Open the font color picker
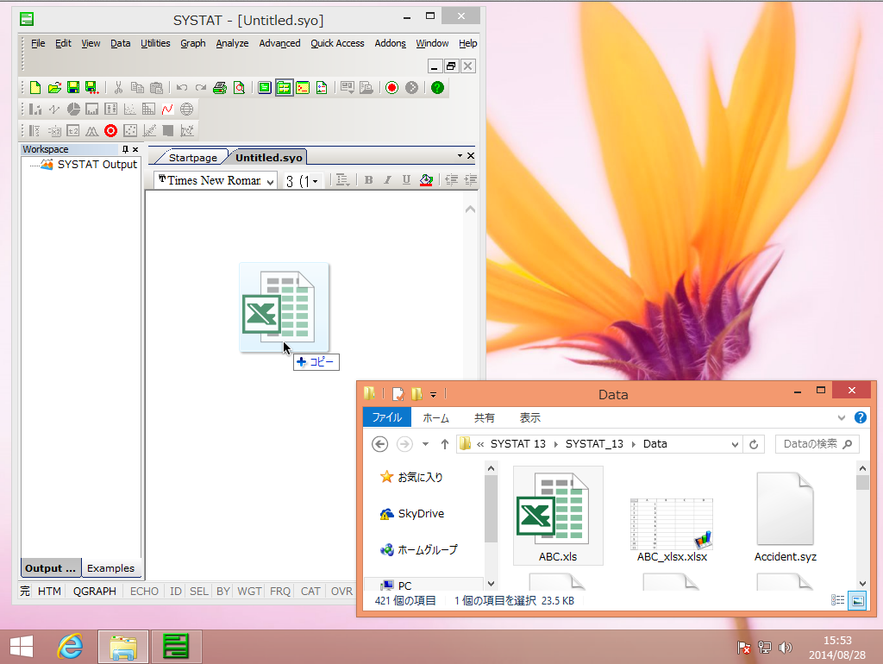Viewport: 883px width, 664px height. (425, 180)
